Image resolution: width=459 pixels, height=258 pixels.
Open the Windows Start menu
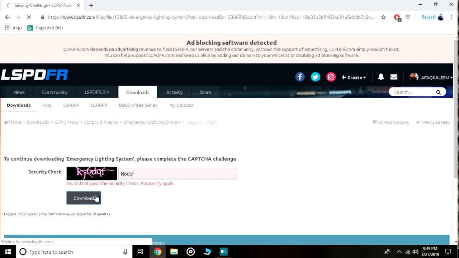(x=8, y=252)
